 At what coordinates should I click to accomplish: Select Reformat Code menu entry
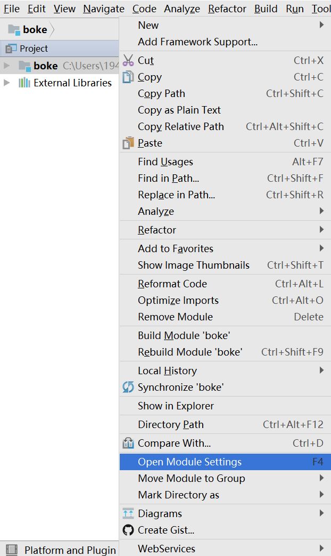coord(172,284)
